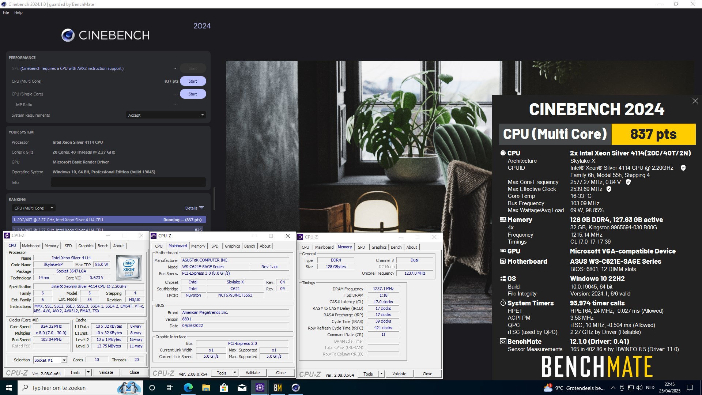
Task: Launch Microsoft Edge from the taskbar
Action: 188,388
